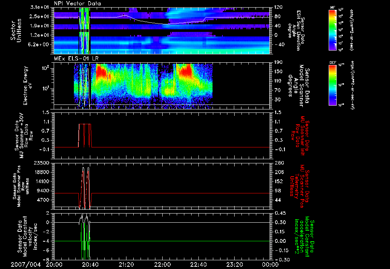
Task: Select the NF units label 'cnts/(cm**2-sr-sec)'
Action: coord(352,30)
